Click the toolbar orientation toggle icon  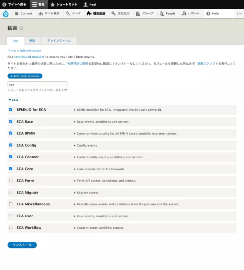(239, 13)
